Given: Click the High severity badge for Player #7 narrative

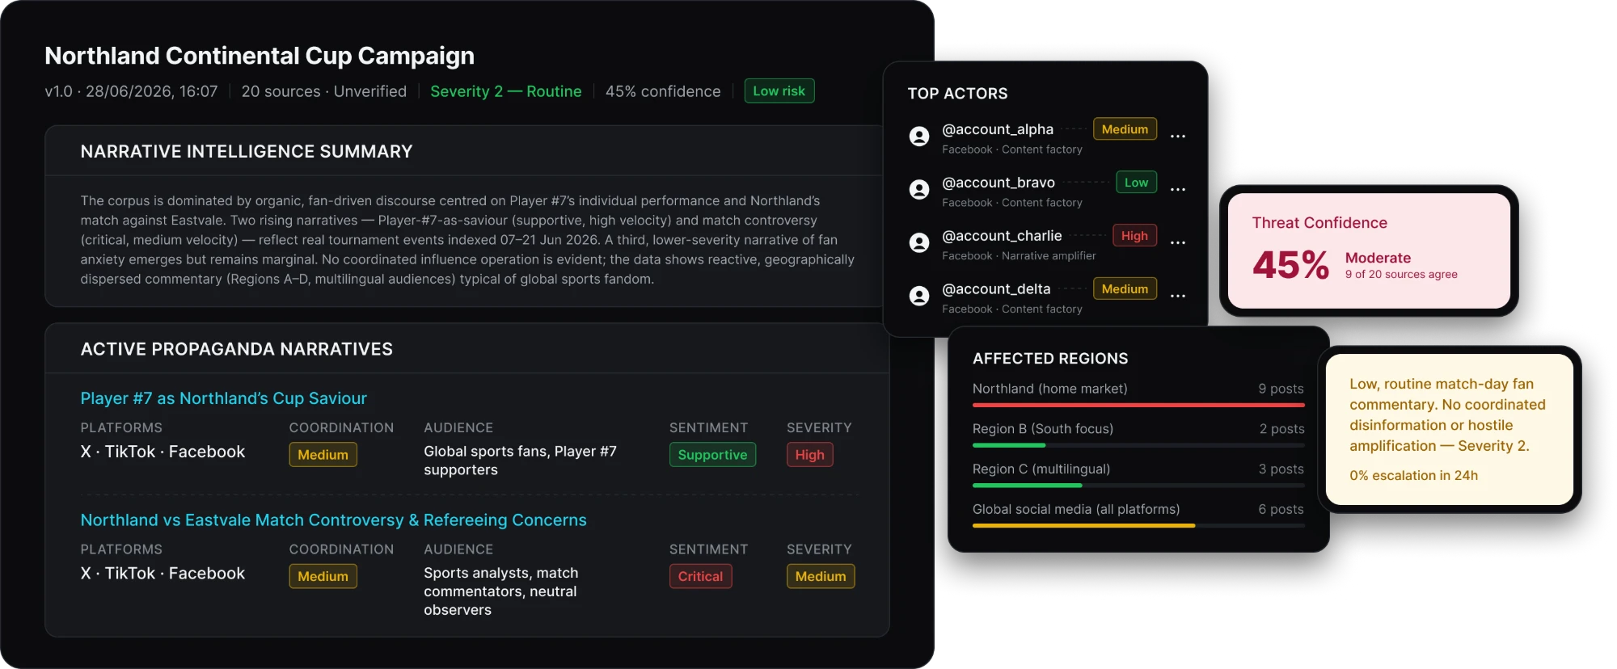Looking at the screenshot, I should (809, 455).
